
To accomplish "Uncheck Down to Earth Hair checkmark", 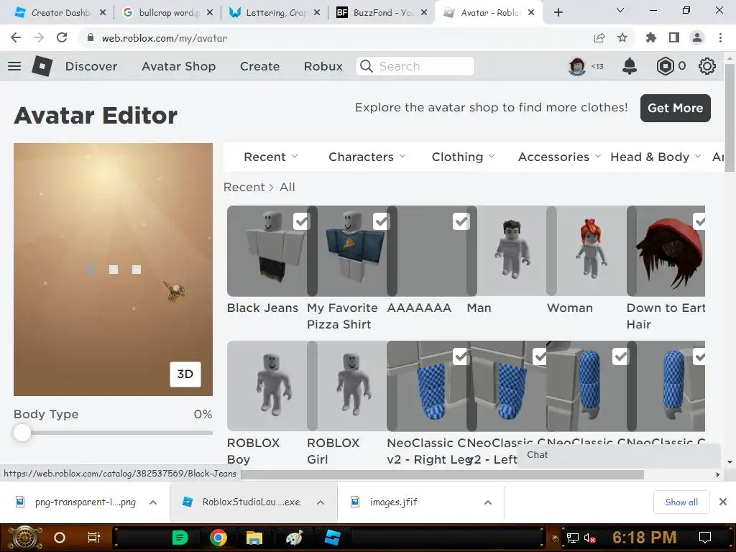I will [699, 221].
